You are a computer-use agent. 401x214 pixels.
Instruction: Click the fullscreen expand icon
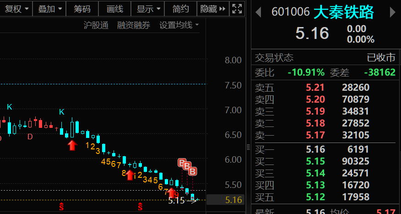(x=237, y=9)
